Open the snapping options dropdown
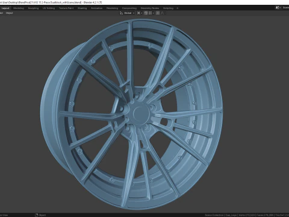289x217 pixels. 151,13
